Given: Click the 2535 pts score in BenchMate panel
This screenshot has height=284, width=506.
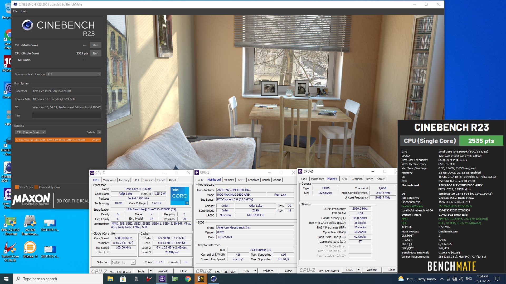Looking at the screenshot, I should point(481,141).
